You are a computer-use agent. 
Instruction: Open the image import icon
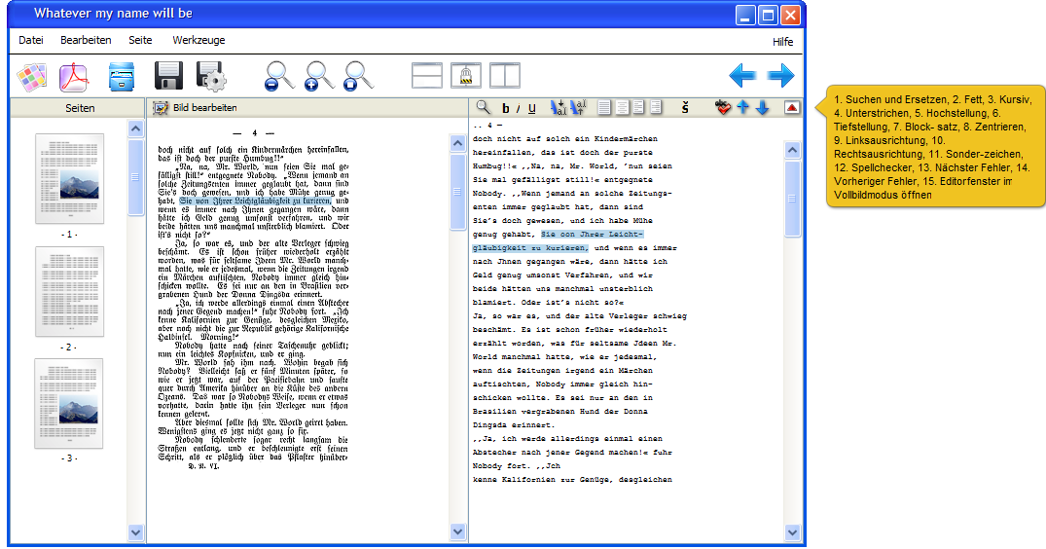(x=31, y=77)
